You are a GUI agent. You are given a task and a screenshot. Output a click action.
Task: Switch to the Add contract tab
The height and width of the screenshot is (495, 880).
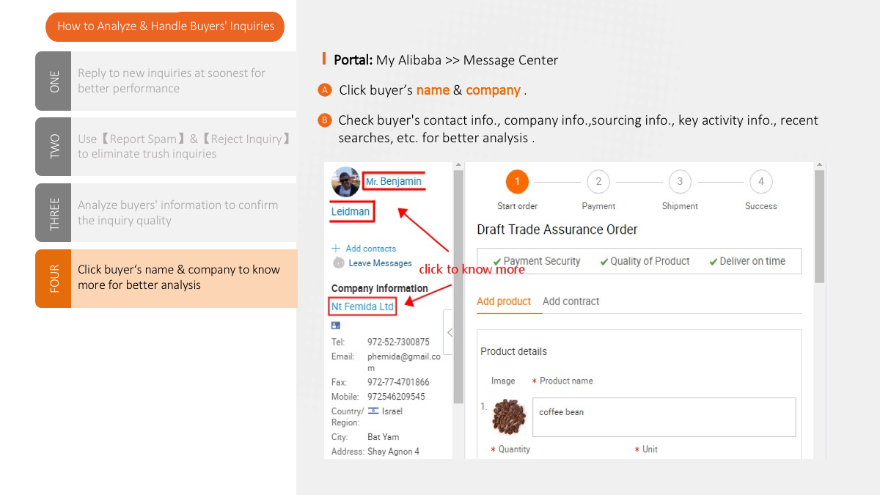571,301
